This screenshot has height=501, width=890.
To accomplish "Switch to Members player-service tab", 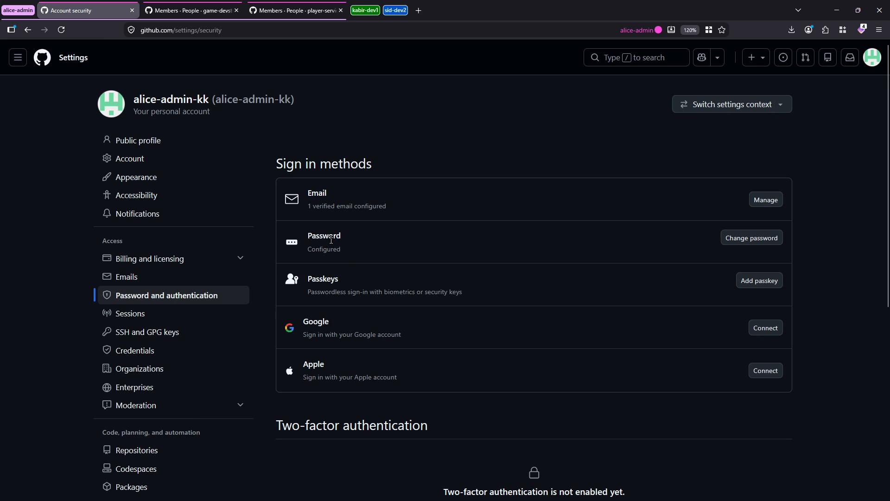I will pos(296,10).
